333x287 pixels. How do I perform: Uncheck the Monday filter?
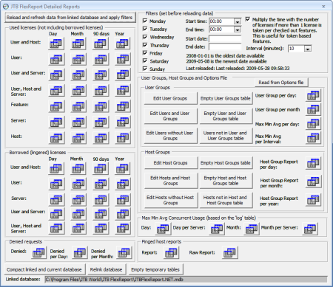point(145,21)
